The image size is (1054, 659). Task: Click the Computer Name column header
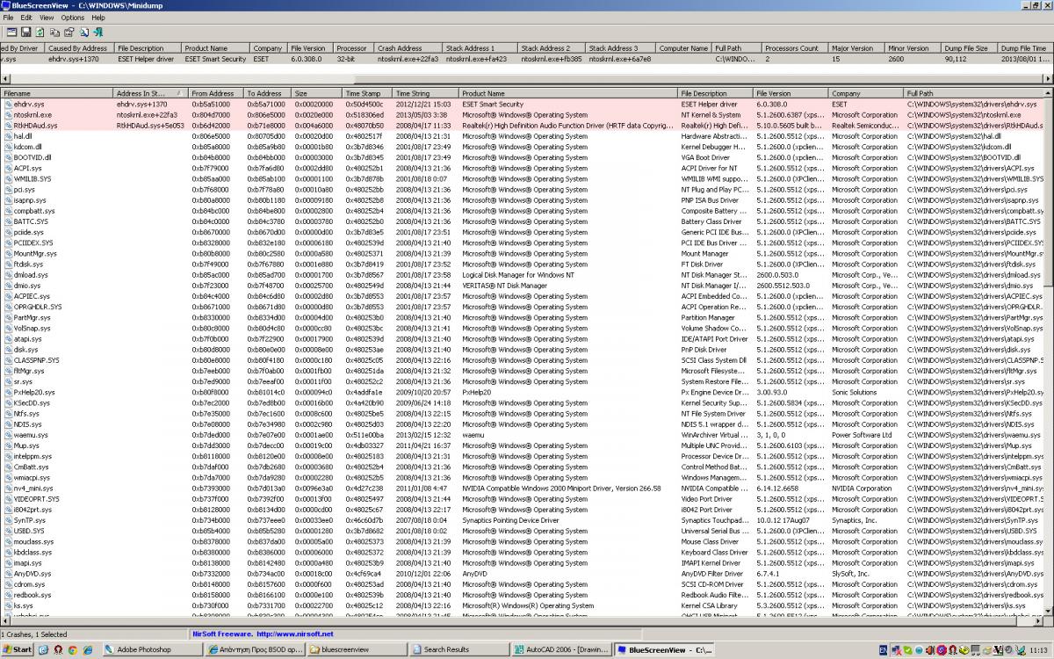pyautogui.click(x=683, y=48)
